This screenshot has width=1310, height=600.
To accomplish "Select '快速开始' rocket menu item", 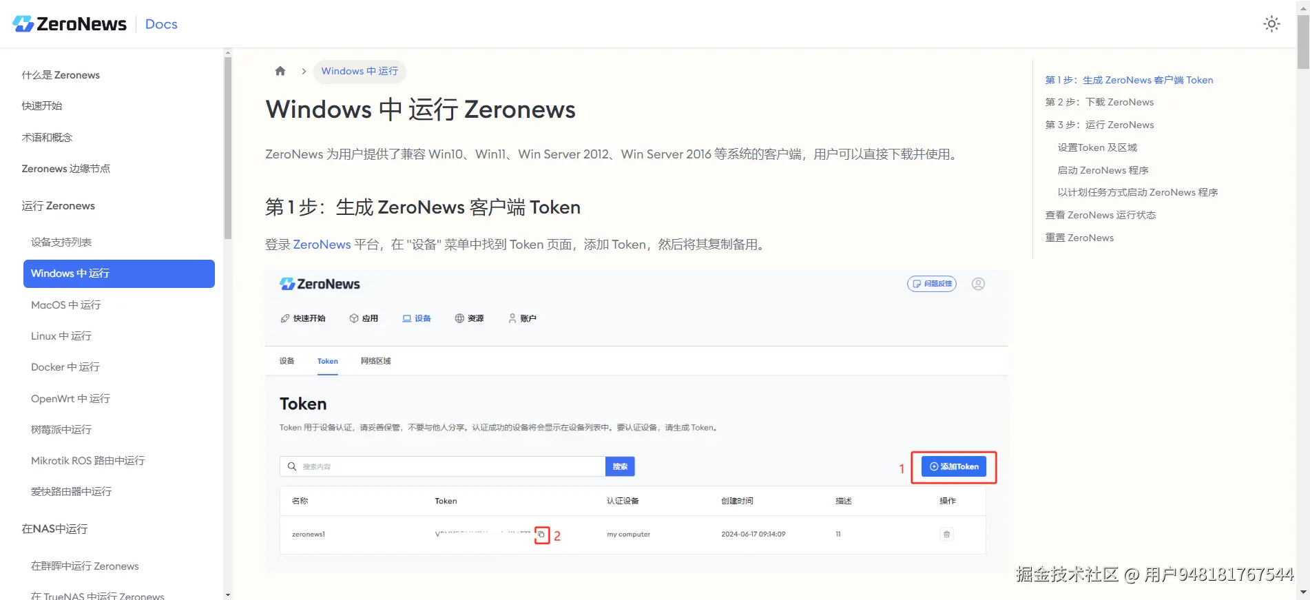I will coord(303,318).
